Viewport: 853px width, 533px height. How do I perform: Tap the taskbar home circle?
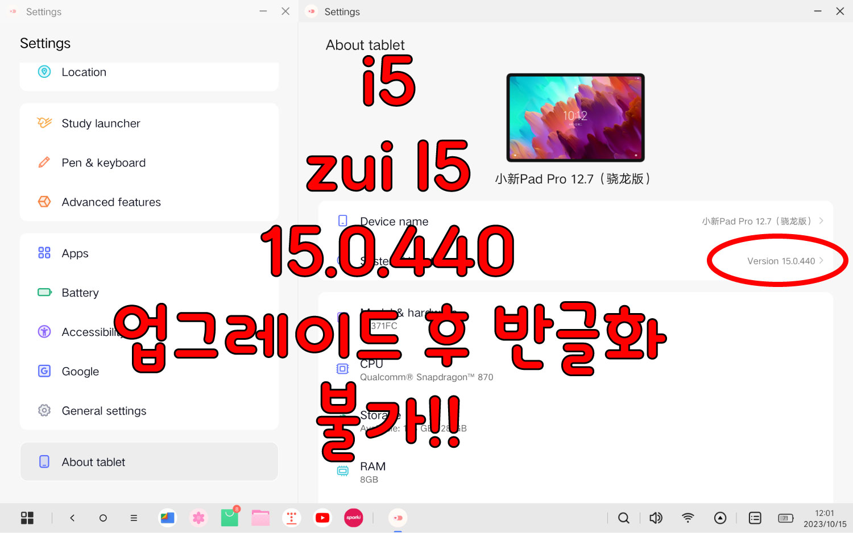103,518
